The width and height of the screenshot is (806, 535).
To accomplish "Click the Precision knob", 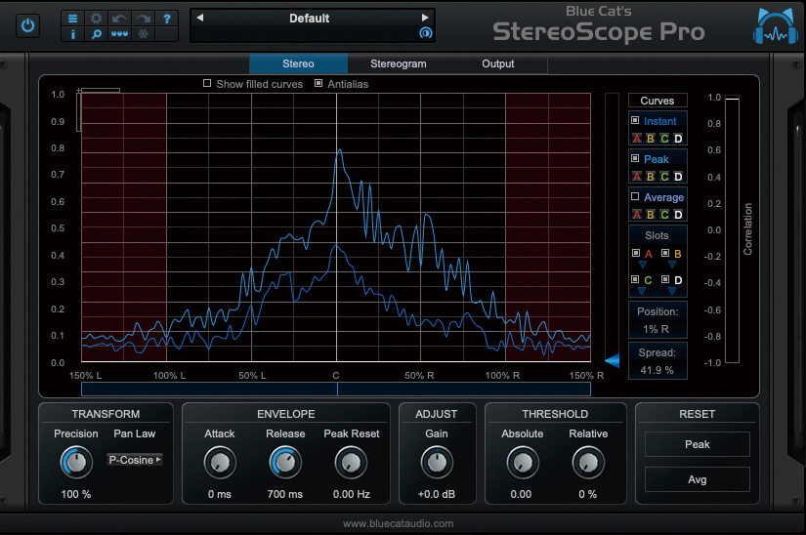I will (x=76, y=462).
